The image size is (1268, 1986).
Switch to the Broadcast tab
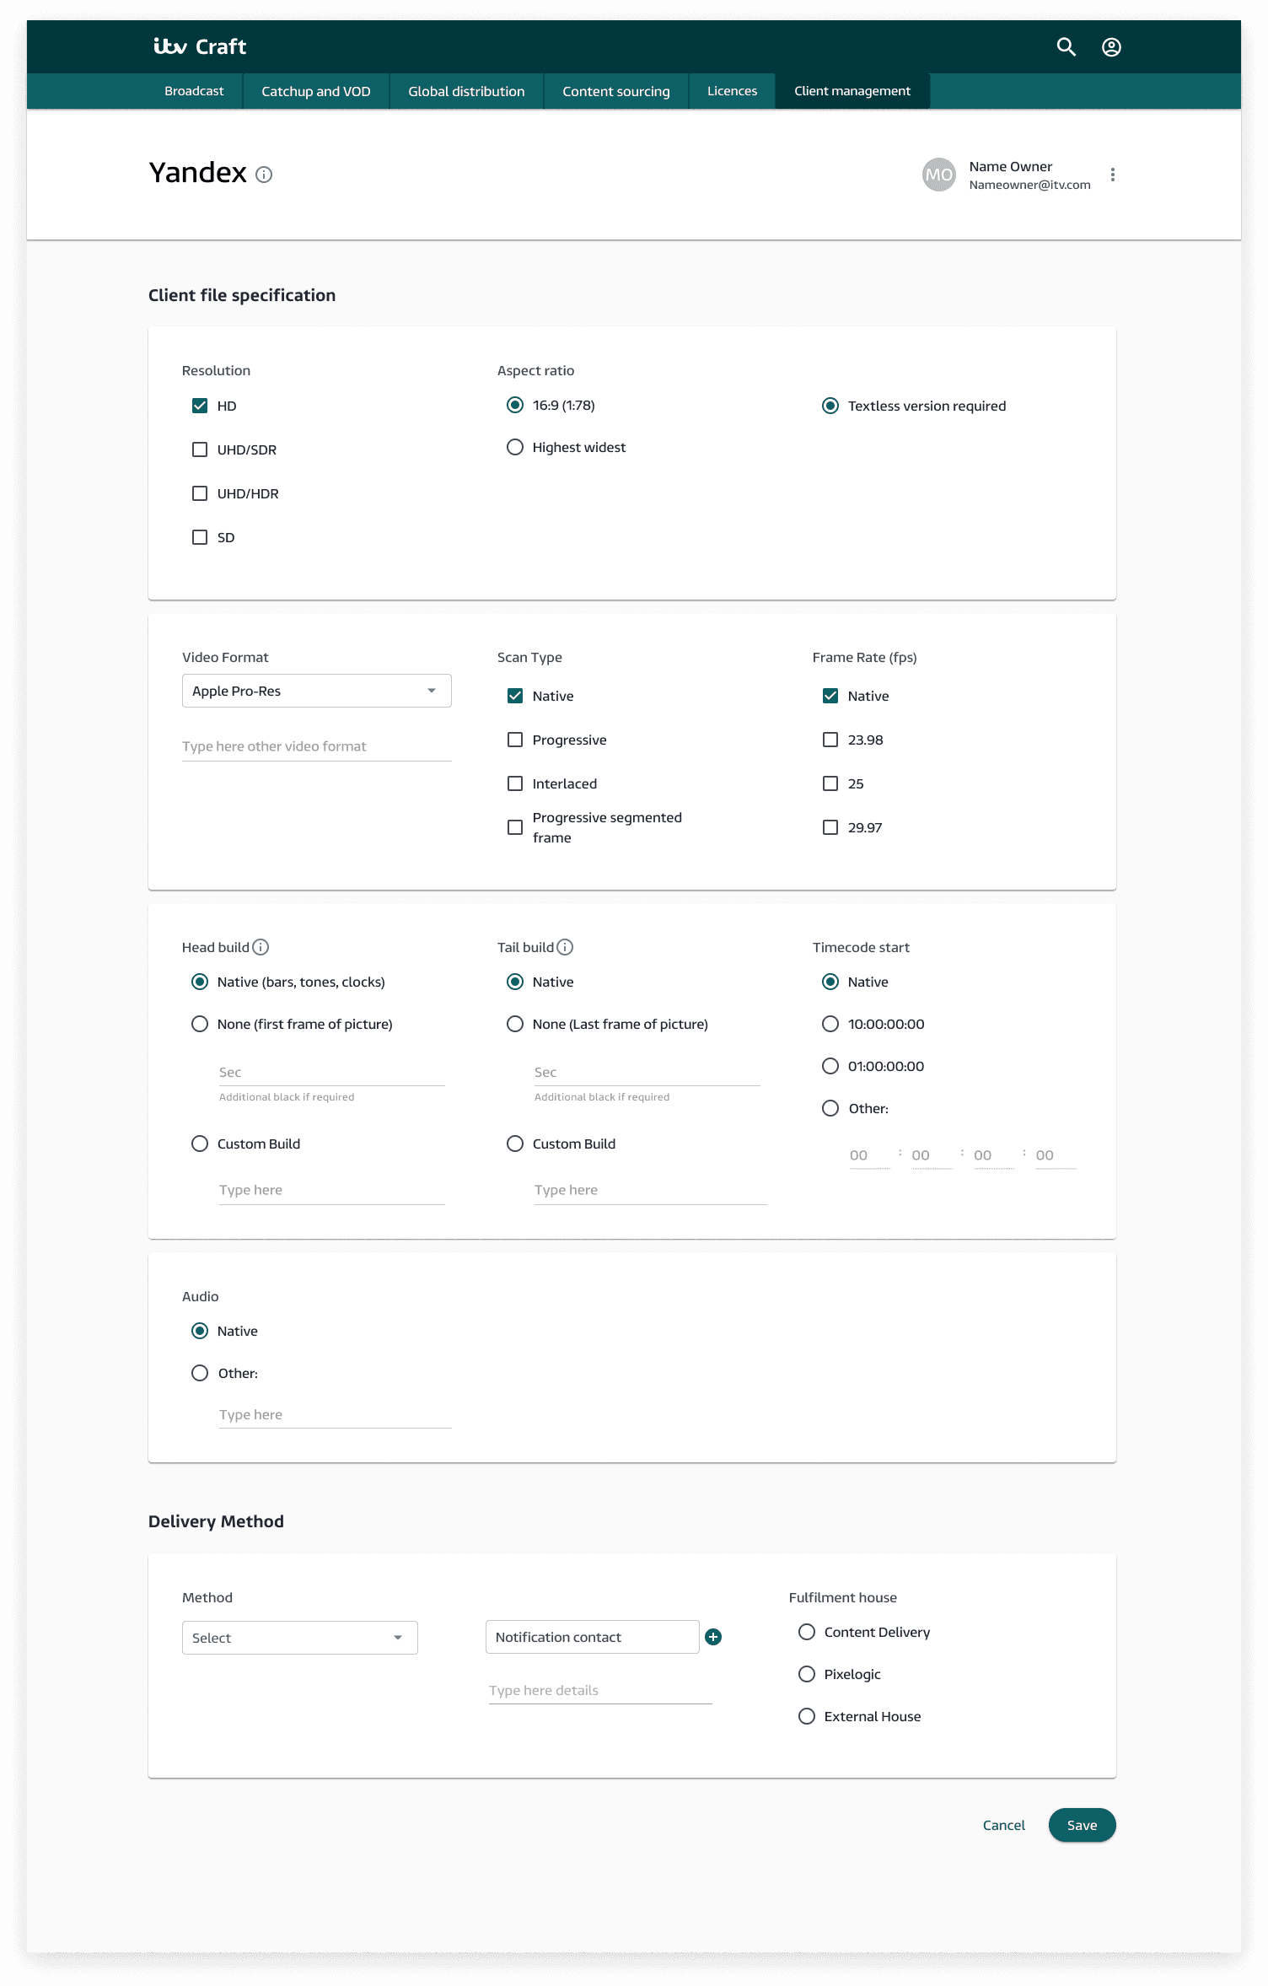tap(194, 91)
